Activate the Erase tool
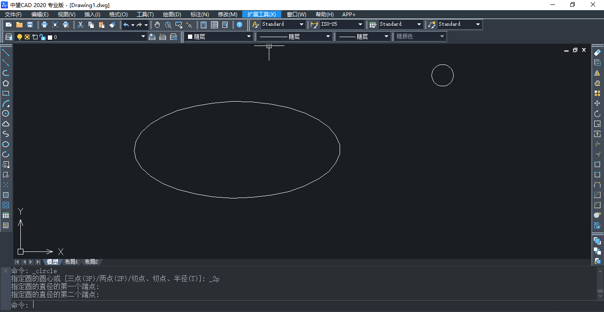The width and height of the screenshot is (604, 312). coord(597,53)
